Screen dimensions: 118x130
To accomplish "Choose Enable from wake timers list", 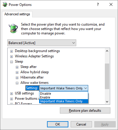I will [64, 97].
